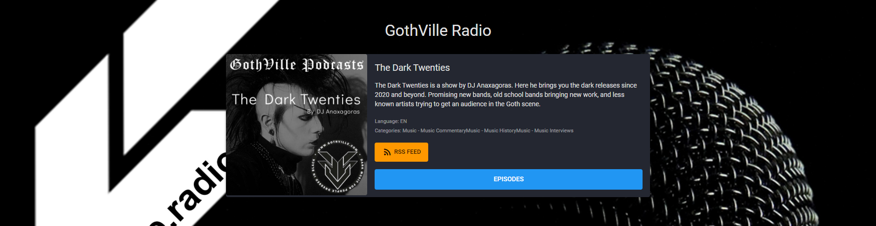Click the podcast description paragraph

coord(506,95)
